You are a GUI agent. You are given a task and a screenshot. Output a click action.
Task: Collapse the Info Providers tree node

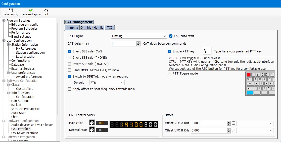click(x=9, y=93)
